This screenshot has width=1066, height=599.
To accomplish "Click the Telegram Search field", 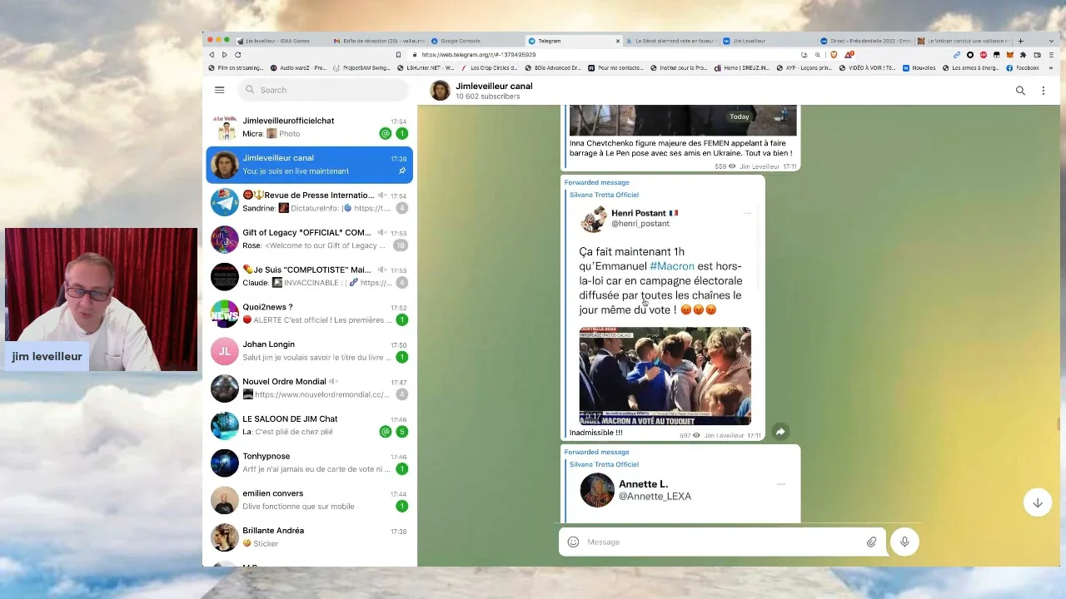I will coord(323,90).
